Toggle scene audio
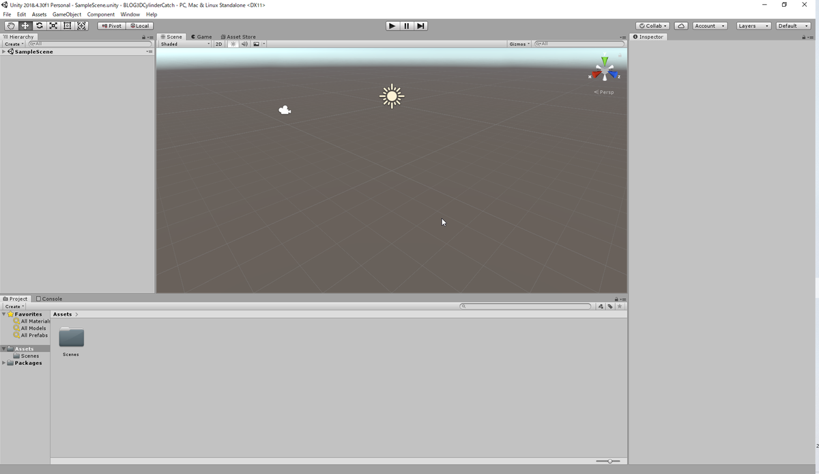The image size is (819, 474). [x=244, y=44]
